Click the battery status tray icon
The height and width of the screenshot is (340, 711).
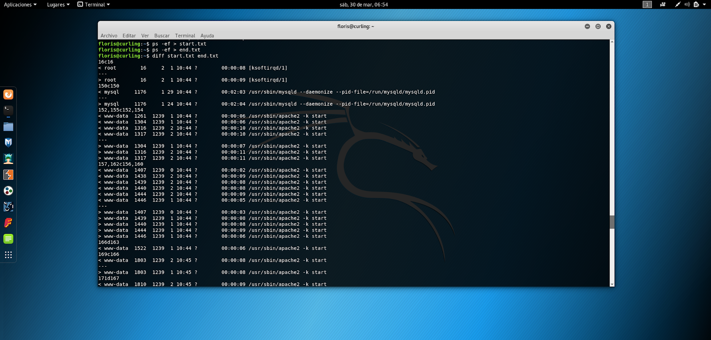696,4
